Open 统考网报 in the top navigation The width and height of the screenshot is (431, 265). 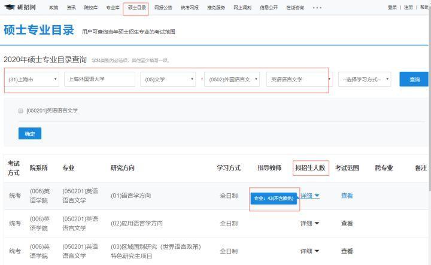pyautogui.click(x=189, y=8)
